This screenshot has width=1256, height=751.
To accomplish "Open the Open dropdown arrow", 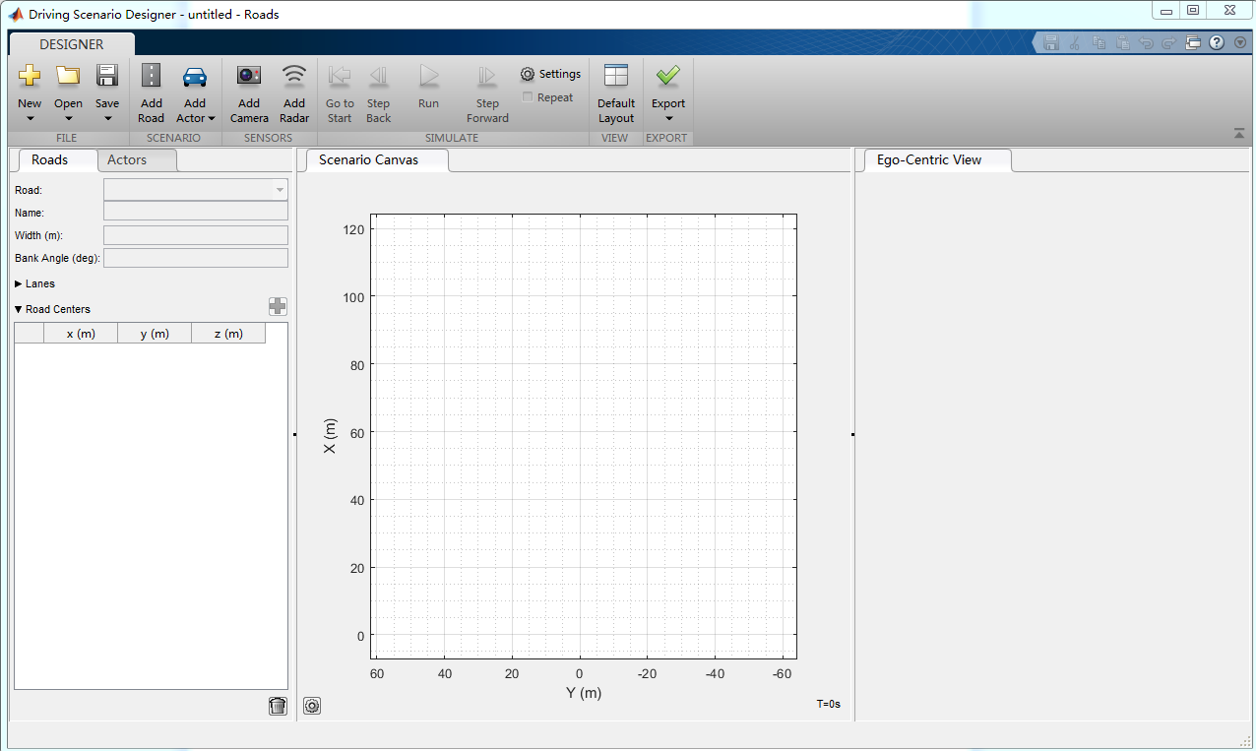I will (x=68, y=119).
